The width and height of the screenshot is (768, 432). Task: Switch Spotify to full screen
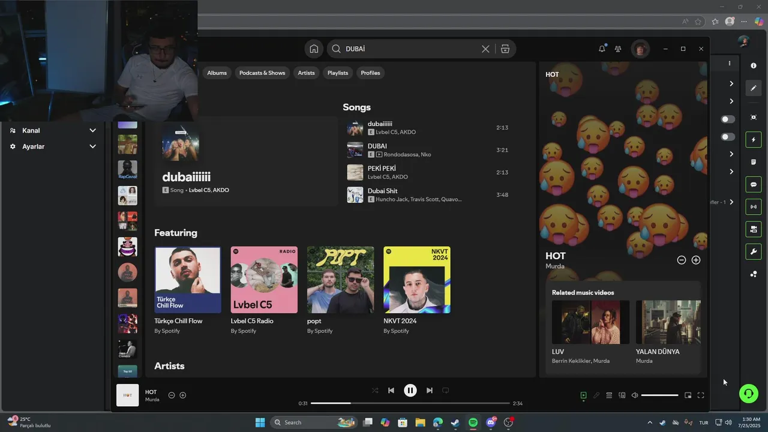pyautogui.click(x=701, y=395)
